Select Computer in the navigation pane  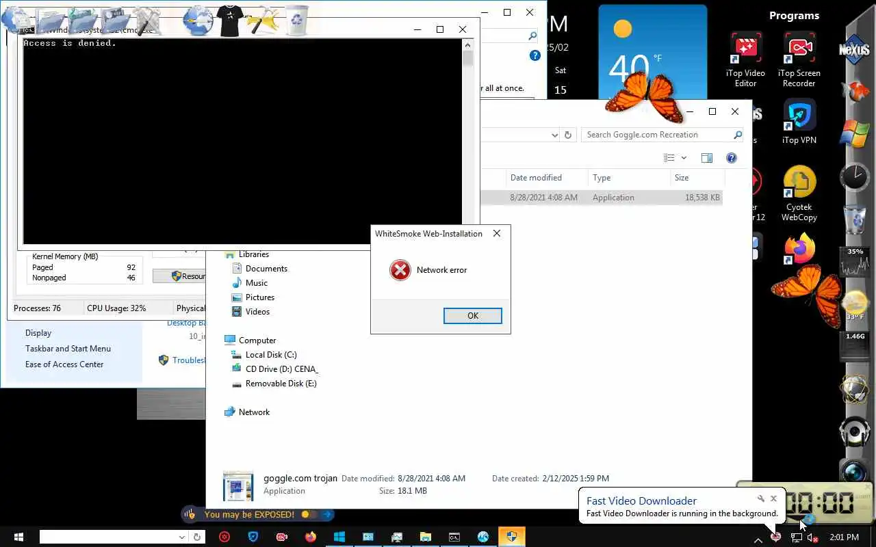257,341
